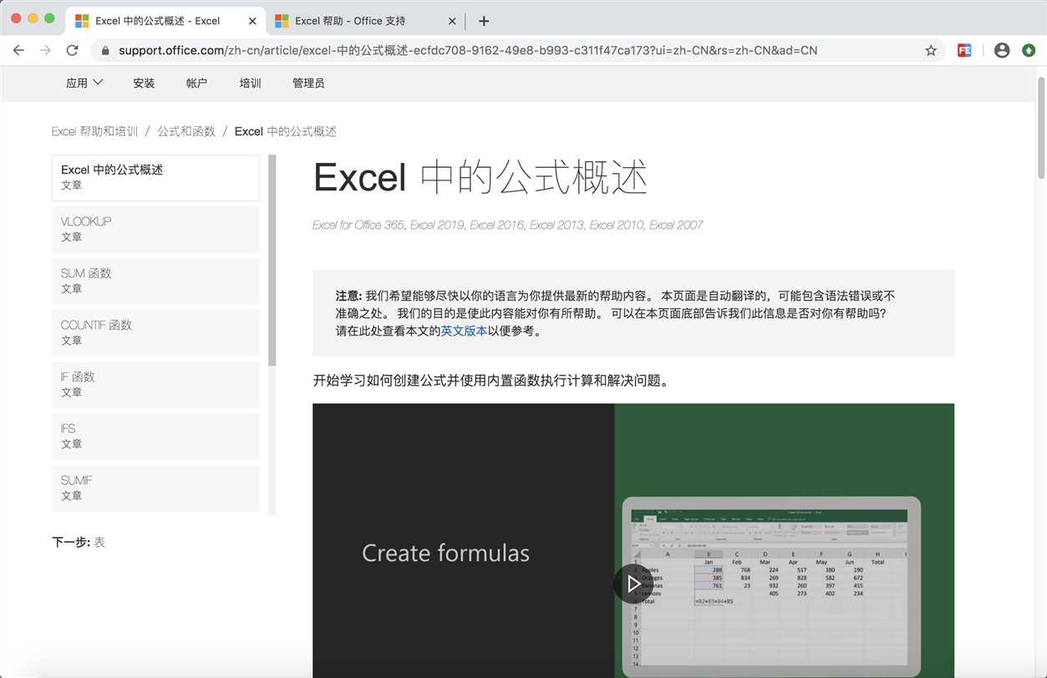Open a new tab with plus icon
1047x678 pixels.
click(483, 21)
